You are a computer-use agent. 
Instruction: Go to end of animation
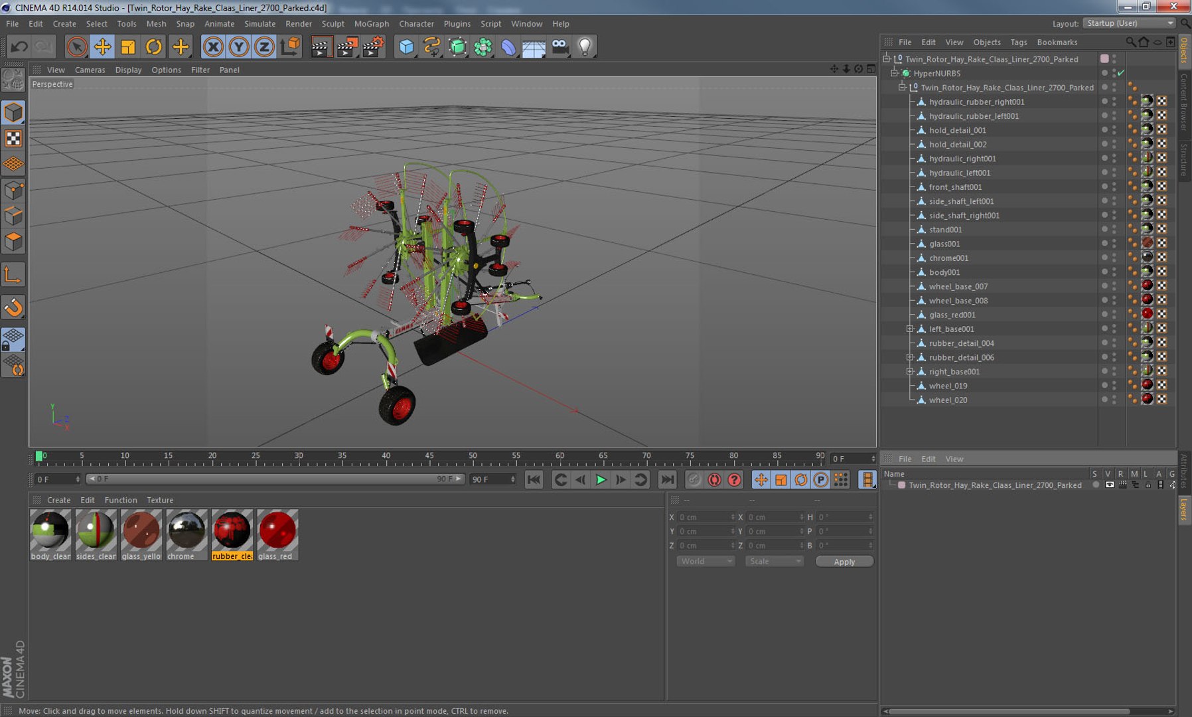(x=667, y=479)
